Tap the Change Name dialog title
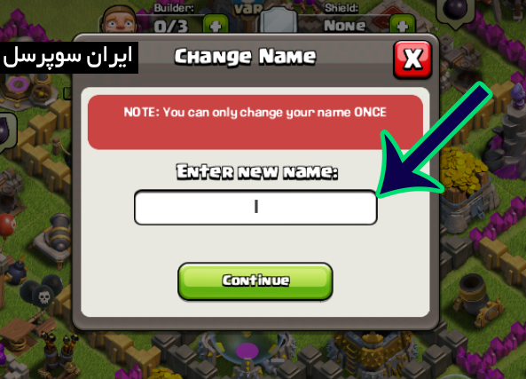This screenshot has height=379, width=526. (245, 57)
